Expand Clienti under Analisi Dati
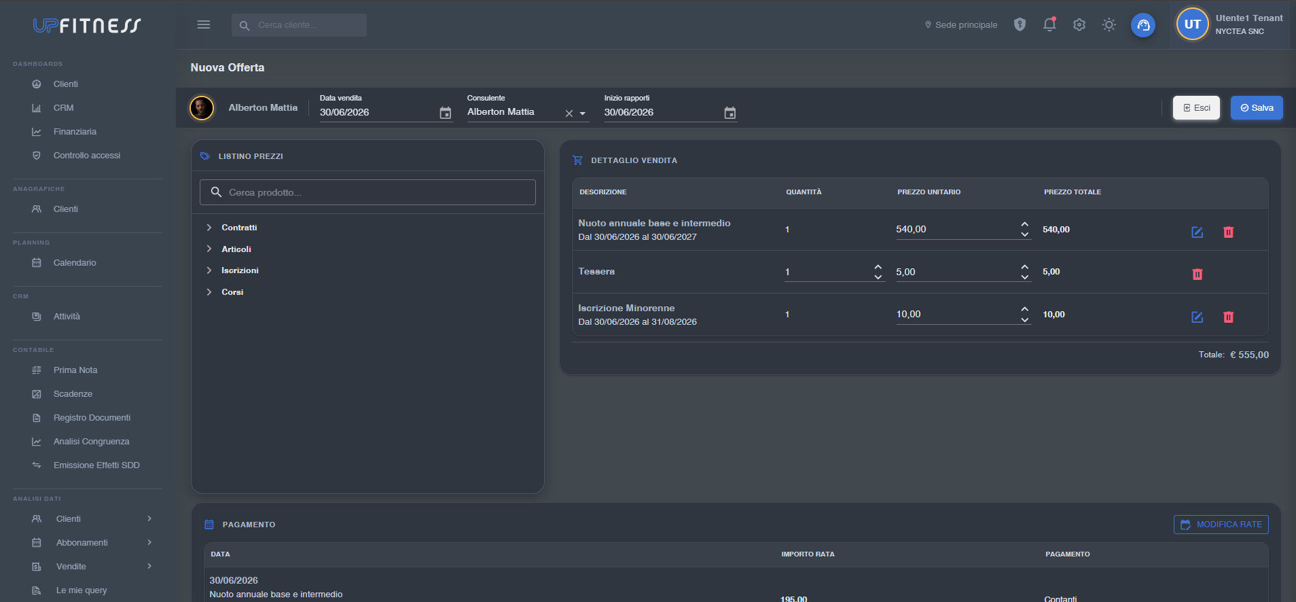The image size is (1296, 602). [x=149, y=519]
